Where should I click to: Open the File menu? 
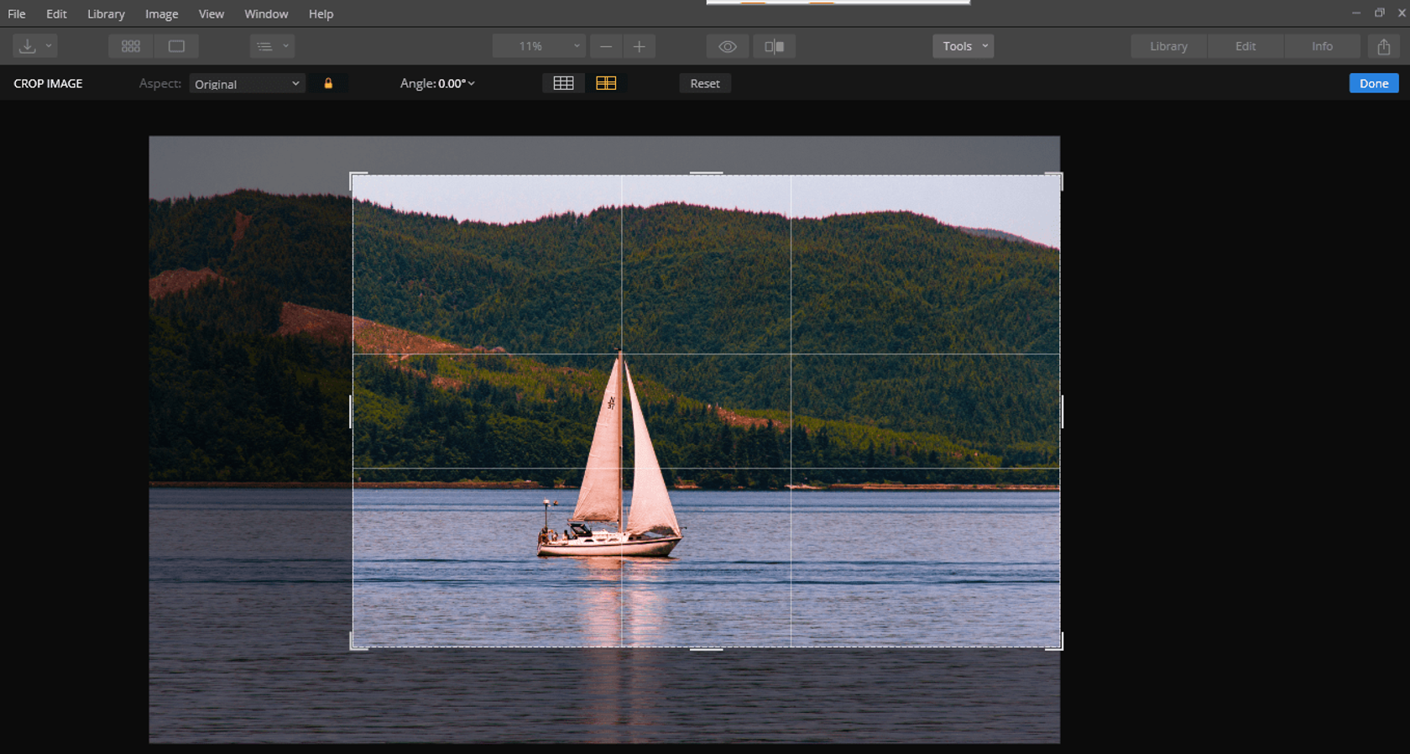pos(17,13)
